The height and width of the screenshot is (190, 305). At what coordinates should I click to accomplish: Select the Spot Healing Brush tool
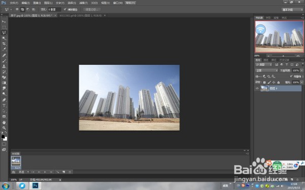pos(4,55)
